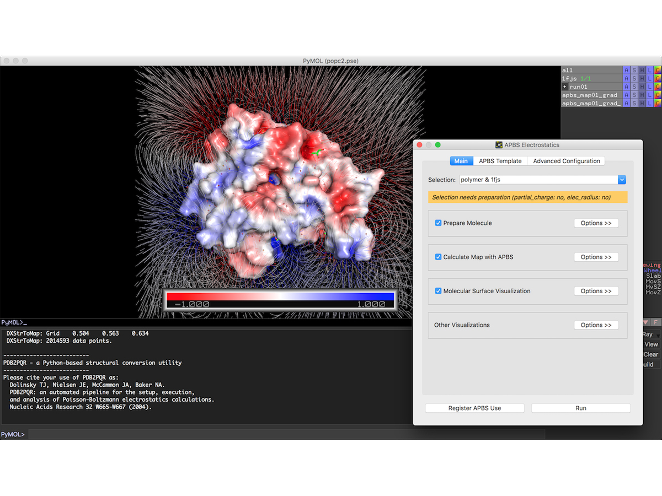
Task: Disable Calculate Map with APBS
Action: [x=438, y=257]
